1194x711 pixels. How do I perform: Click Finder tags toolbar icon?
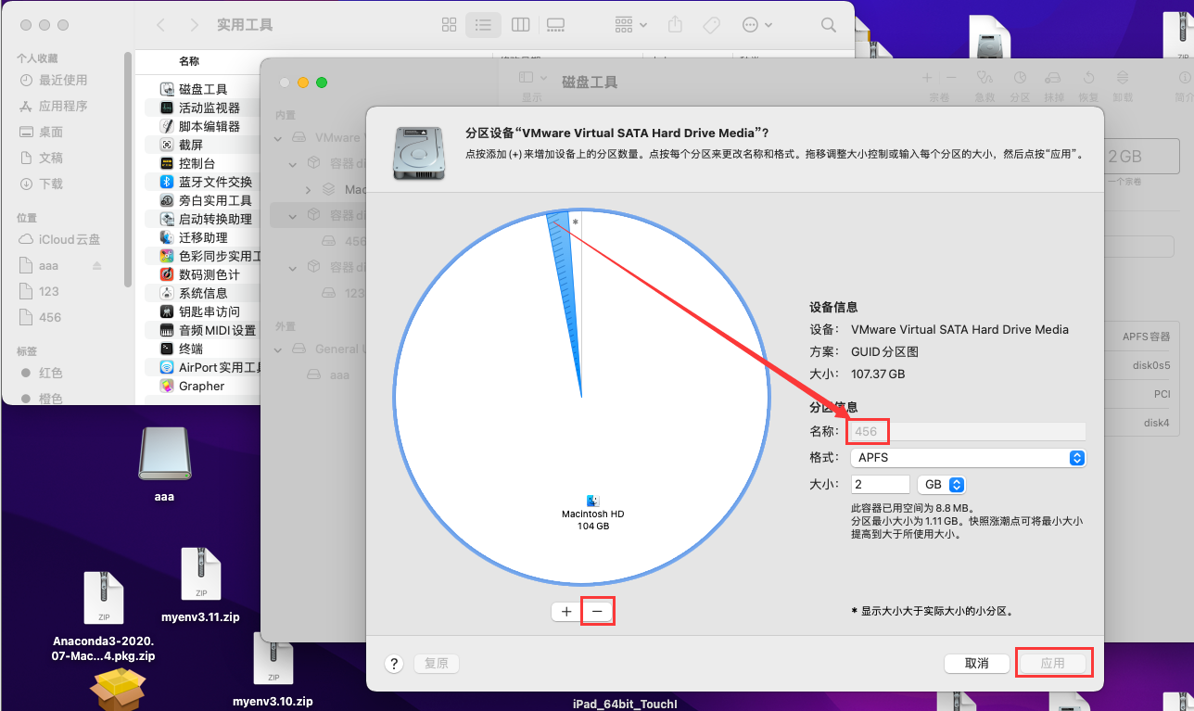[712, 25]
